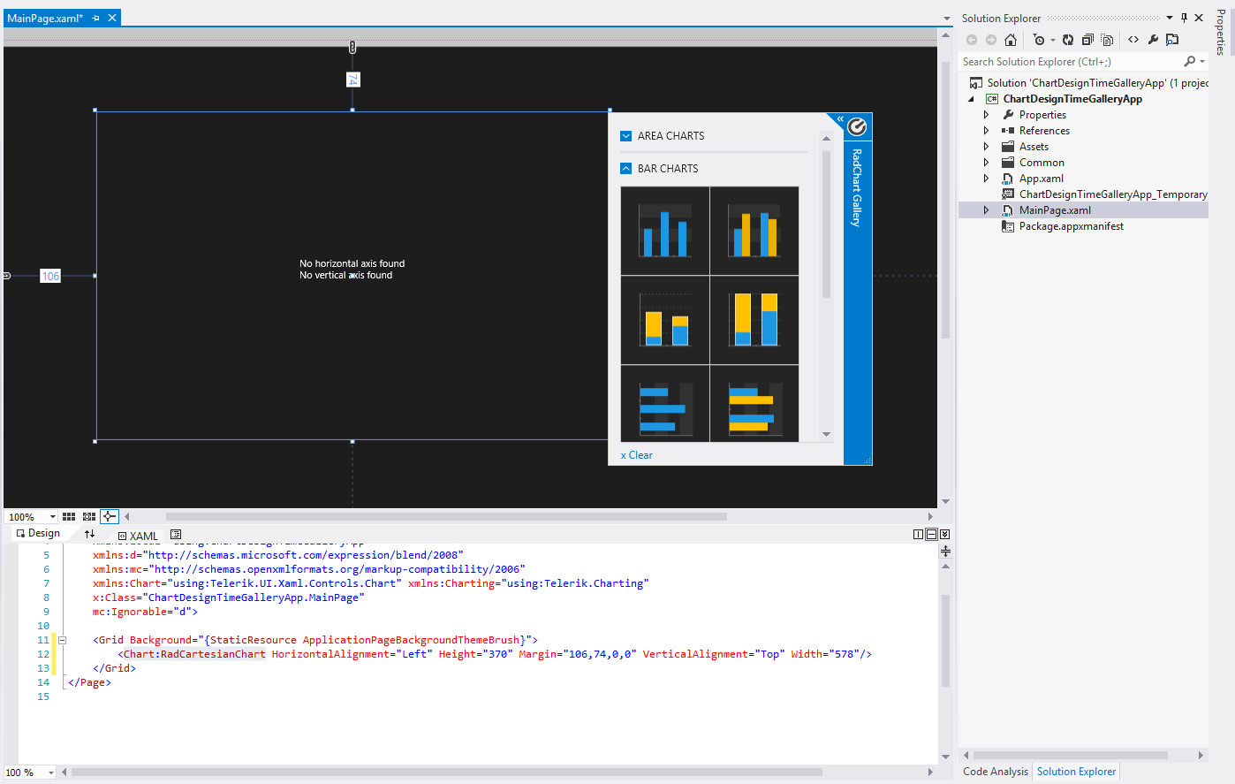The height and width of the screenshot is (784, 1235).
Task: Open the search options dropdown arrow
Action: pos(1202,62)
